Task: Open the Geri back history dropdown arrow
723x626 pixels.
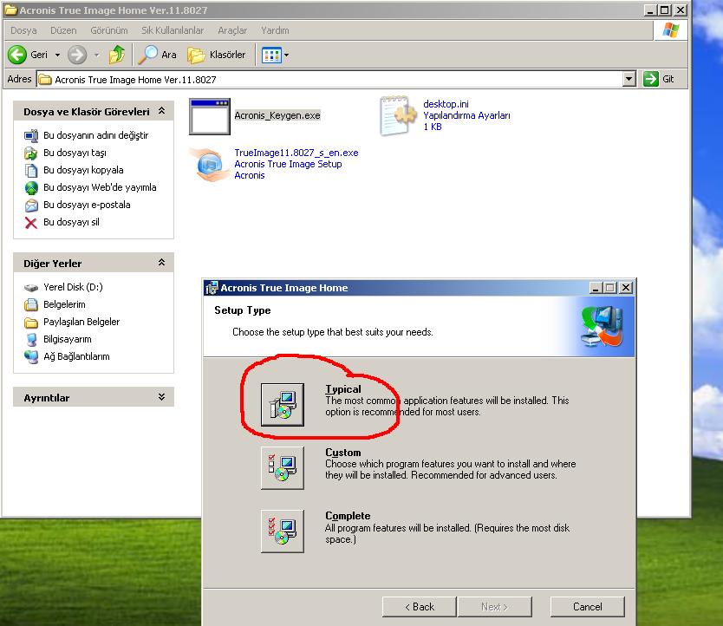Action: (57, 55)
